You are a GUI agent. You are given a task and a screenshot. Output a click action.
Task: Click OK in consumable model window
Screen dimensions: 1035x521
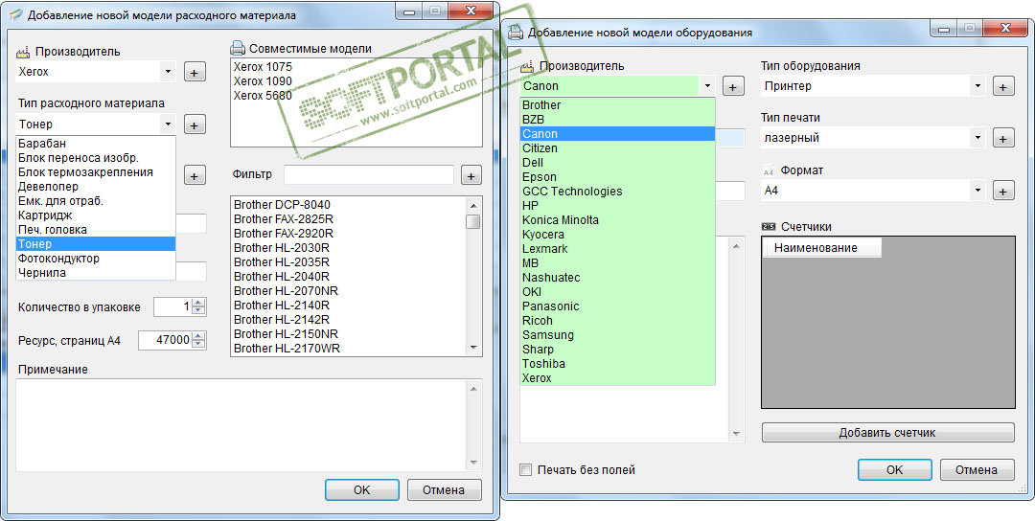(x=361, y=490)
